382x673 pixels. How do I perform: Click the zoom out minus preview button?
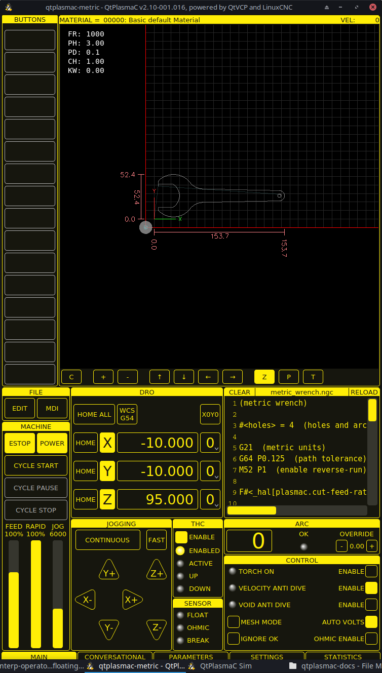click(128, 377)
